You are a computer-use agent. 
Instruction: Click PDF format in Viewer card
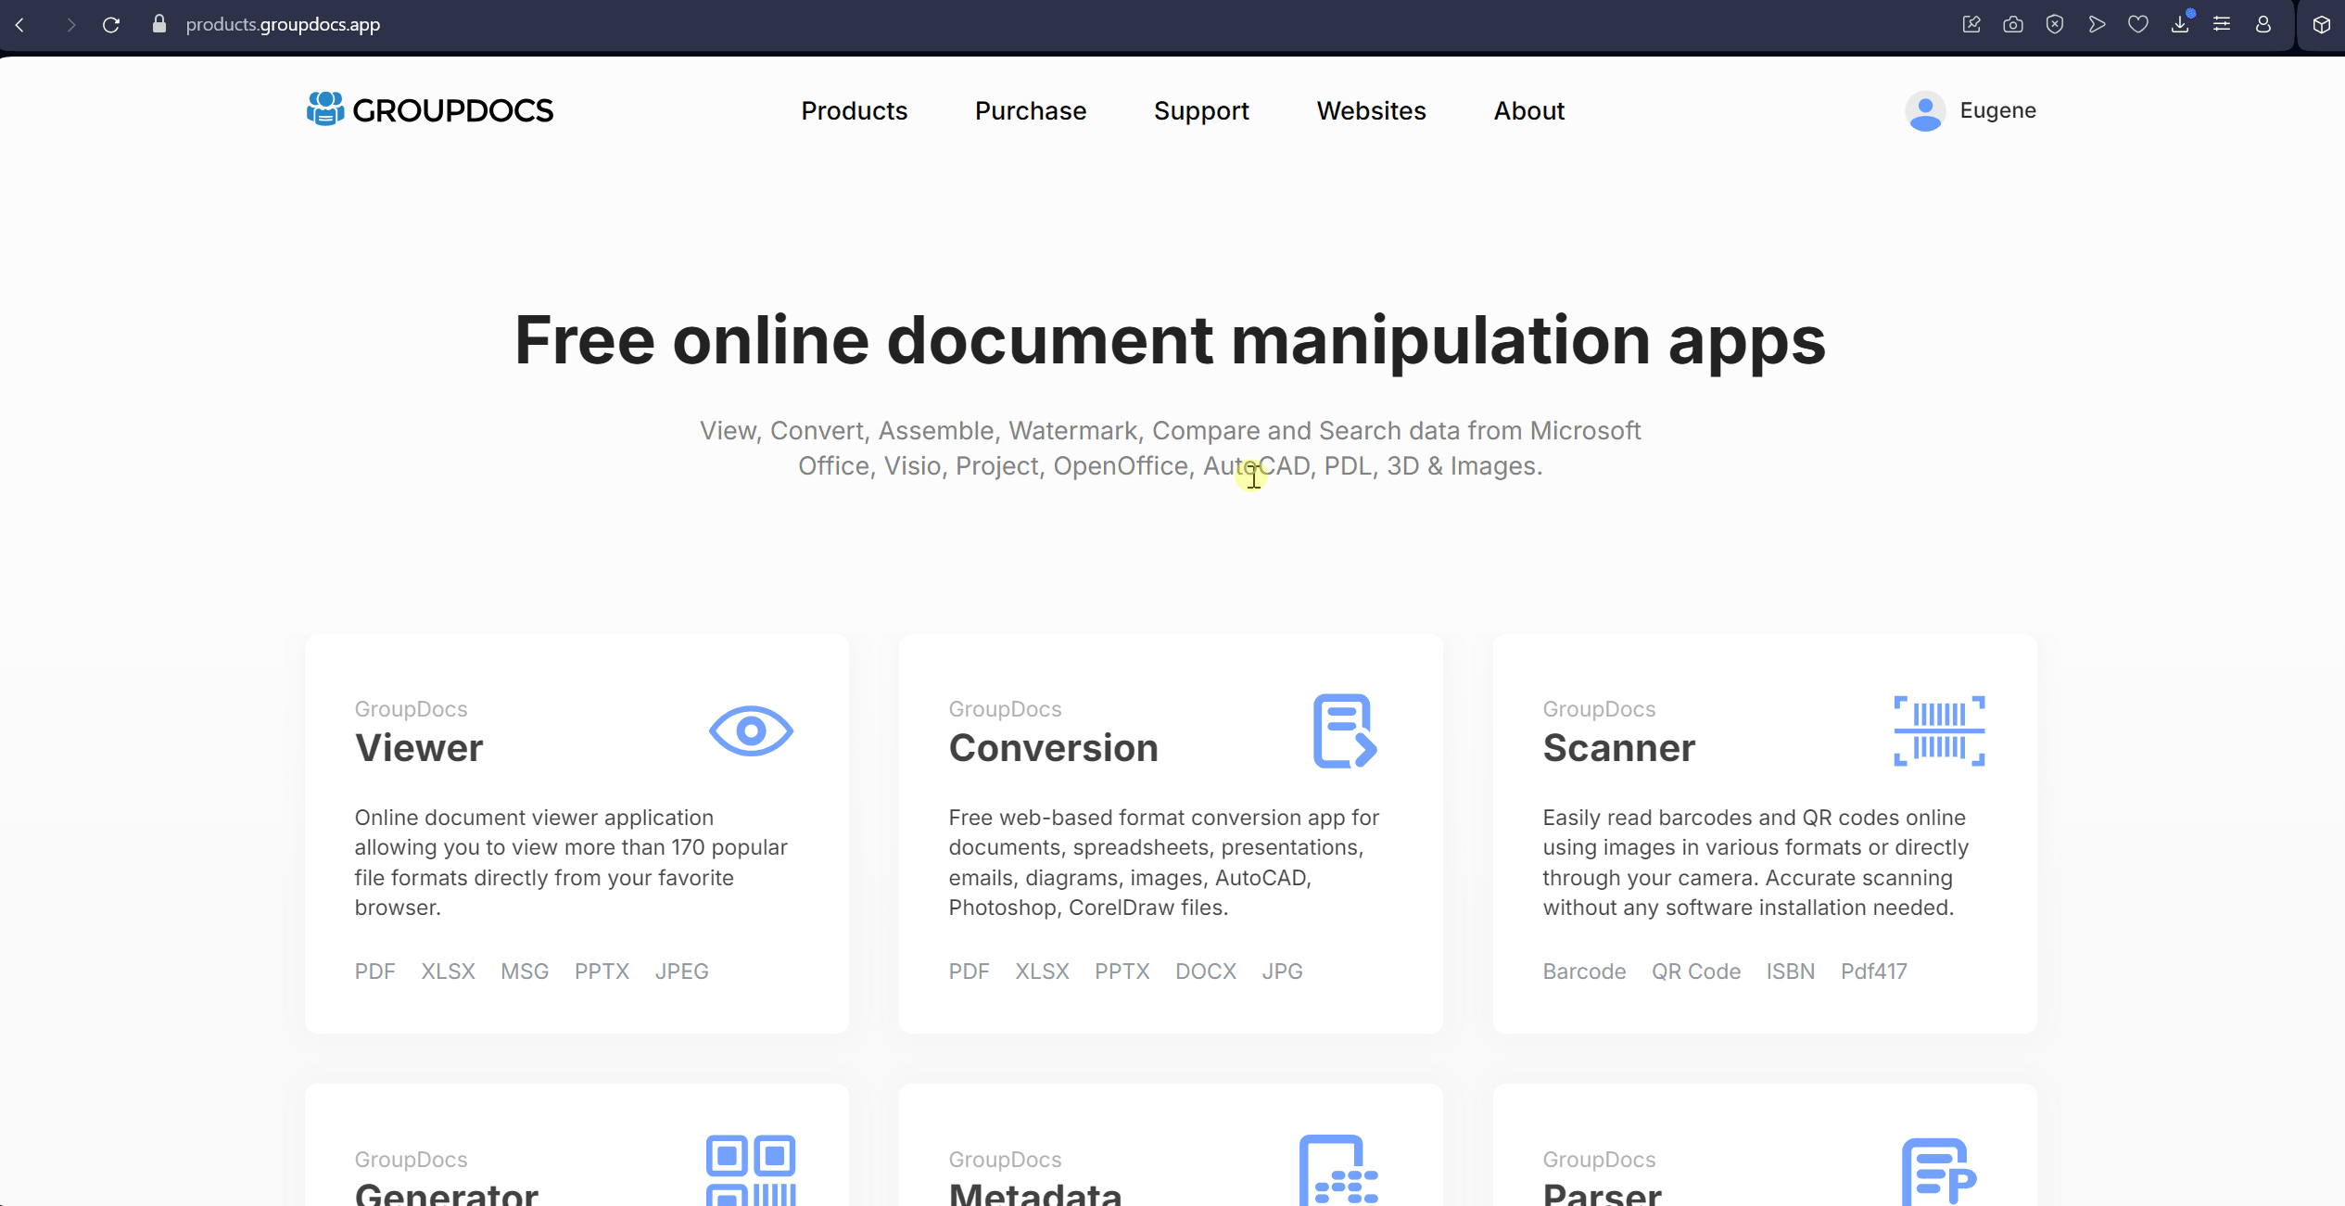(375, 971)
